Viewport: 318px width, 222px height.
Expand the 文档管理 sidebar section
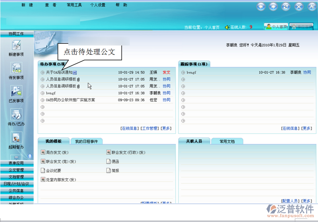point(16,177)
